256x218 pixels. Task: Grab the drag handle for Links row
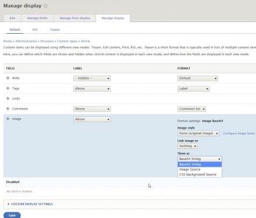pos(8,98)
